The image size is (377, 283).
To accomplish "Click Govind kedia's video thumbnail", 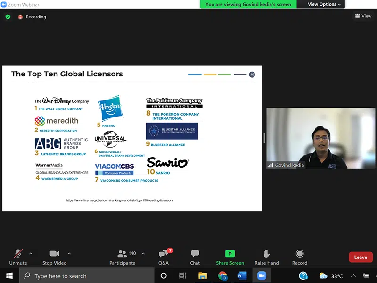I will [307, 138].
